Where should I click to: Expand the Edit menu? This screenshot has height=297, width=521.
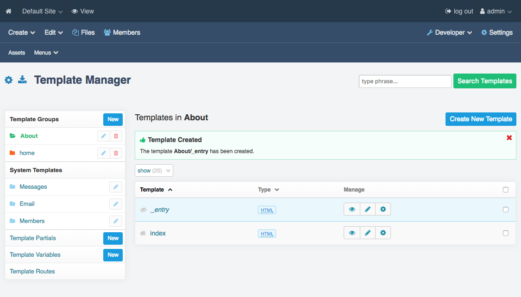(54, 32)
